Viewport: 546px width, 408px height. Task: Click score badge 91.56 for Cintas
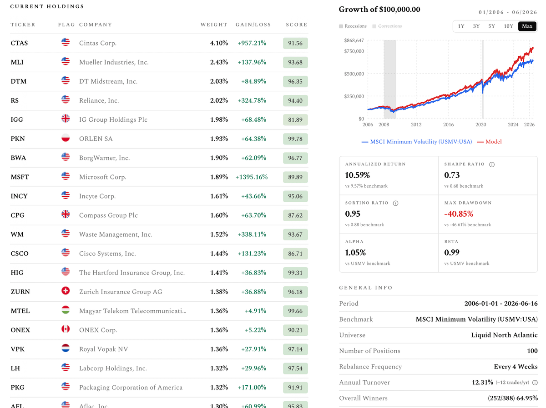[x=295, y=43]
